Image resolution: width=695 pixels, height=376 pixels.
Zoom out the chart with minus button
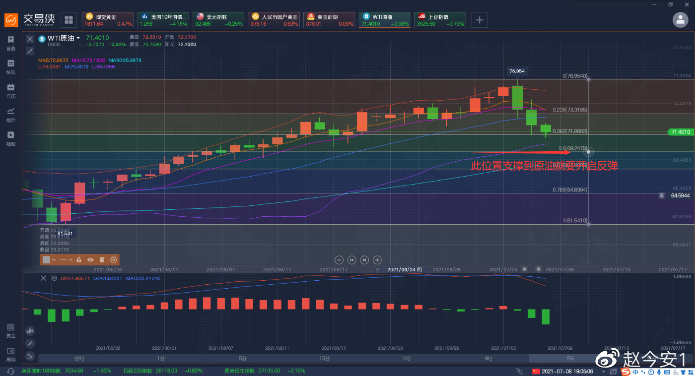coord(339,260)
